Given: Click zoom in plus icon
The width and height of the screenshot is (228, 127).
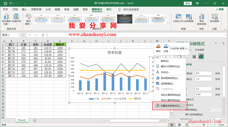Looking at the screenshot, I should 215,125.
